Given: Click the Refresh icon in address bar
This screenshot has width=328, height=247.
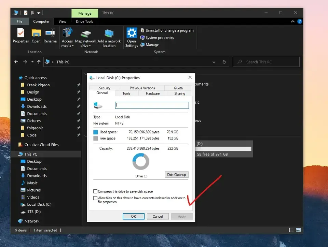Looking at the screenshot, I should pos(224,62).
